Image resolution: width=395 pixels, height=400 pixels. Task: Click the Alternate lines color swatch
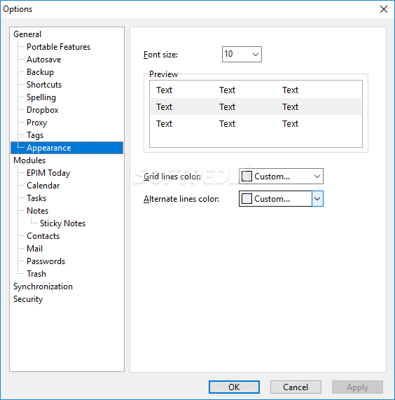pos(247,199)
